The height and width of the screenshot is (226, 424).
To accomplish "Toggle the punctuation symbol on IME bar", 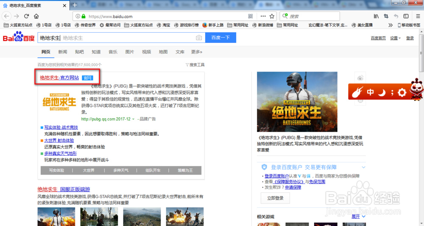I will 392,93.
